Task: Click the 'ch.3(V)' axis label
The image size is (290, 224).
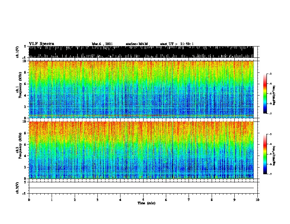Action: click(18, 188)
